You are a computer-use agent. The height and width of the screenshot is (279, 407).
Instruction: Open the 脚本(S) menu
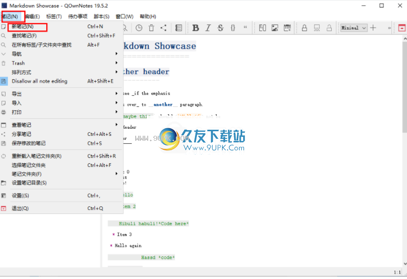pyautogui.click(x=101, y=17)
